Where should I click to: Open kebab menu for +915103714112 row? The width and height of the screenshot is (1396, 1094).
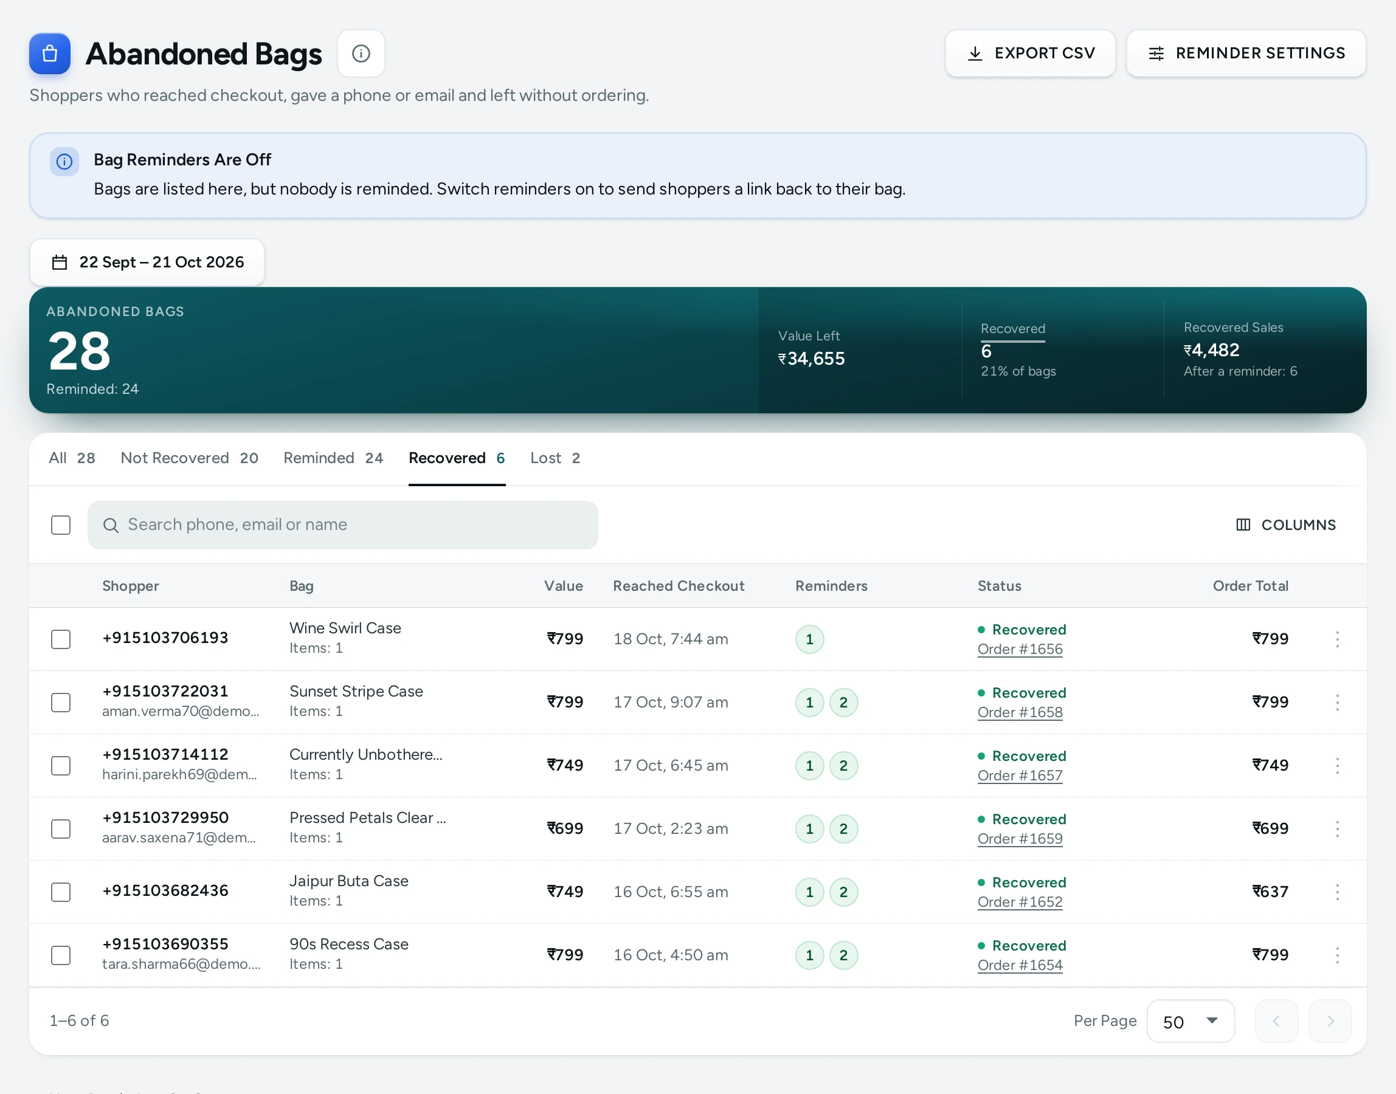(1337, 765)
